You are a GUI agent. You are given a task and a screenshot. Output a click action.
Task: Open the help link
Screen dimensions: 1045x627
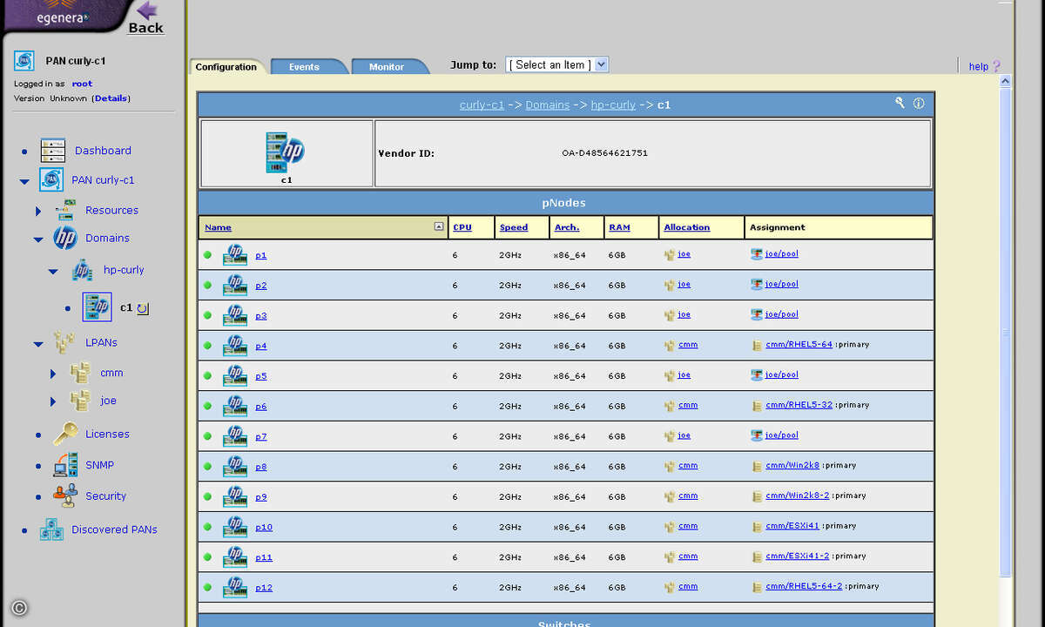click(x=979, y=66)
